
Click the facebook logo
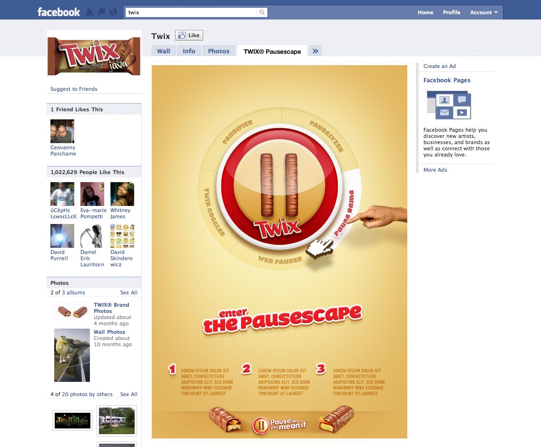(x=59, y=12)
